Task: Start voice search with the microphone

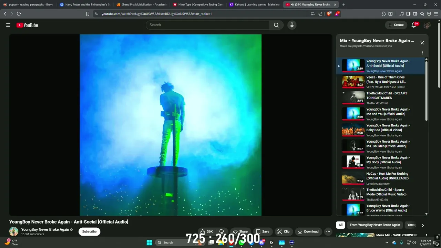Action: click(292, 25)
